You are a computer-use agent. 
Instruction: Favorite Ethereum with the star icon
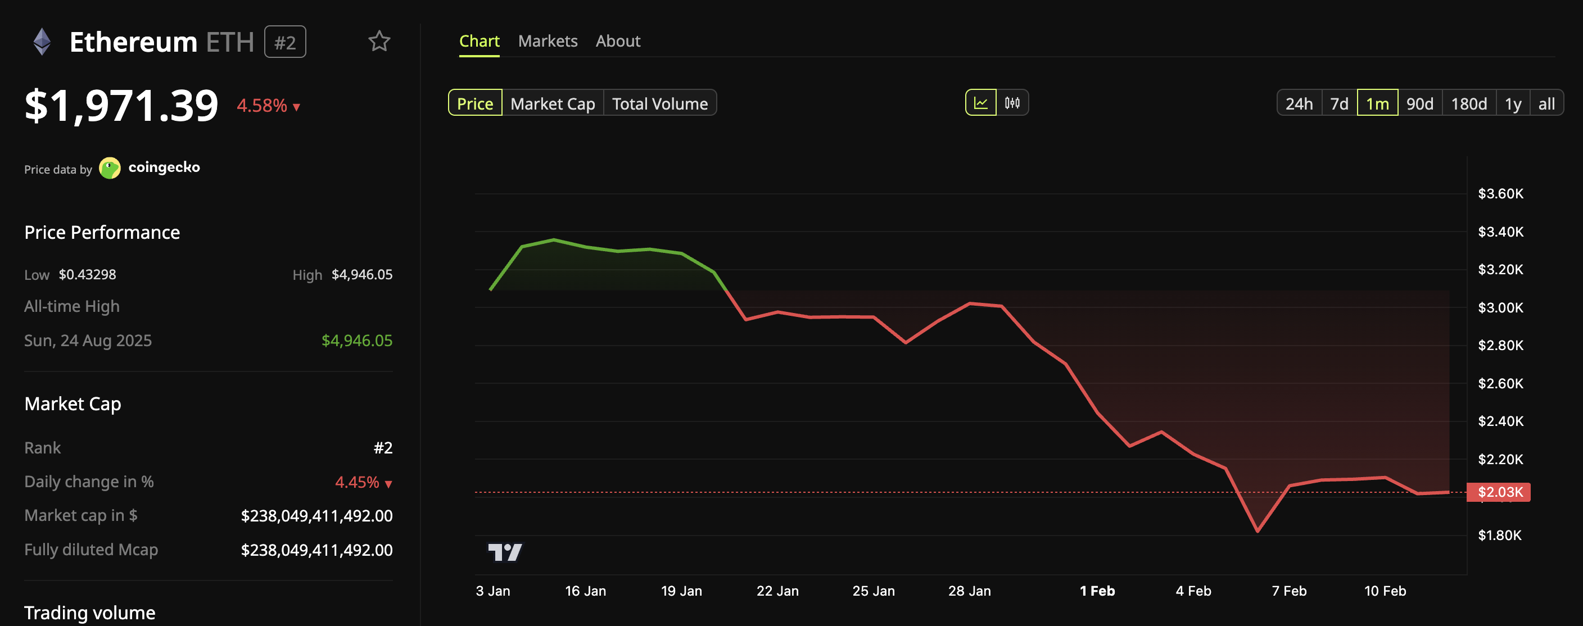click(379, 41)
